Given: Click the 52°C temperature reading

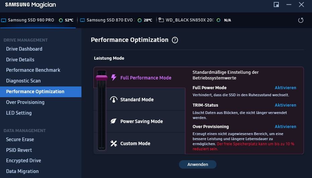Looking at the screenshot, I should pos(69,20).
